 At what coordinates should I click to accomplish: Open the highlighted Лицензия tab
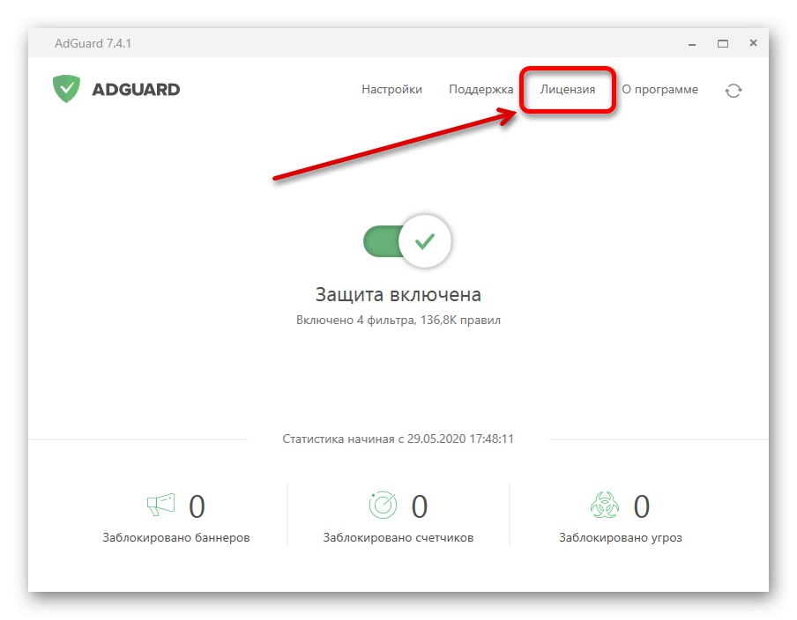pos(569,89)
